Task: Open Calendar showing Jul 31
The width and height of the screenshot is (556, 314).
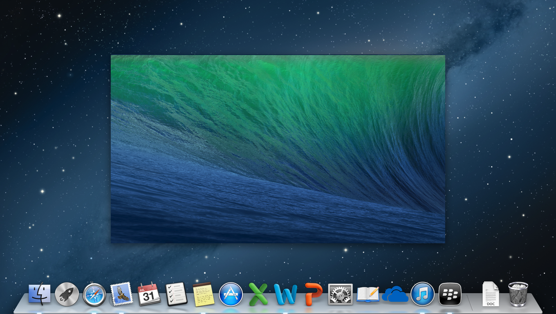Action: tap(149, 294)
